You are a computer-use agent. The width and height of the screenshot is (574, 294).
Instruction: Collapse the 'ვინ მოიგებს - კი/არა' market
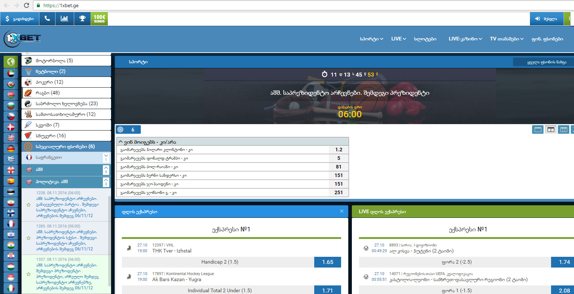(x=233, y=142)
